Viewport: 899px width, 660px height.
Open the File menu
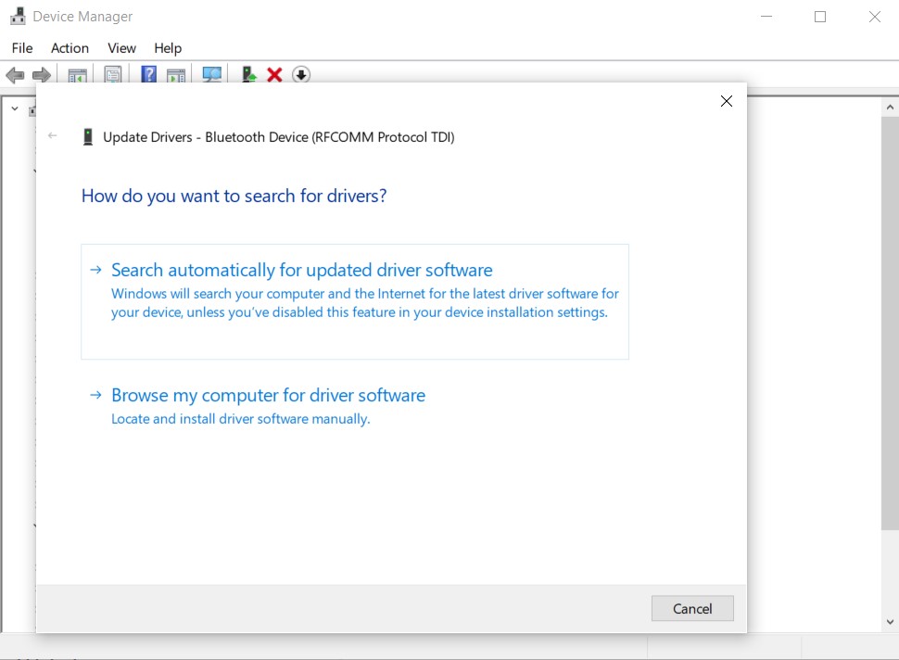click(x=22, y=48)
